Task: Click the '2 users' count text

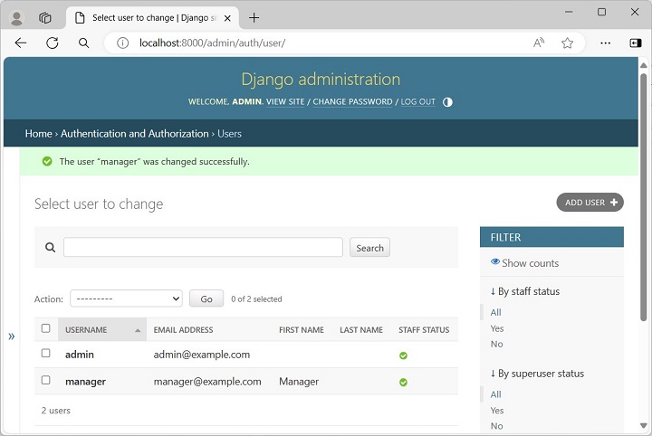Action: [56, 411]
